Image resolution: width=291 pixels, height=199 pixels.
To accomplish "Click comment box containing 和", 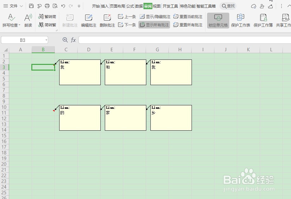I will pos(125,72).
